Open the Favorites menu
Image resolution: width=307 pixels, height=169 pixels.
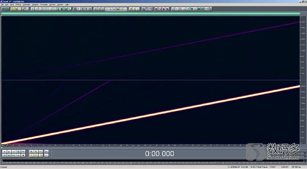[x=44, y=5]
